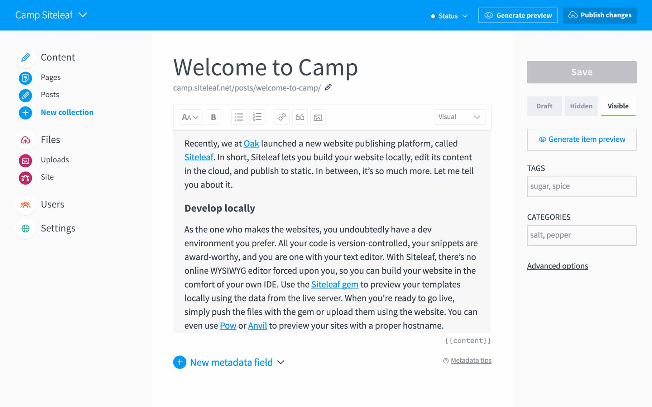Viewport: 652px width, 407px height.
Task: Insert a numbered list in editor
Action: (257, 117)
